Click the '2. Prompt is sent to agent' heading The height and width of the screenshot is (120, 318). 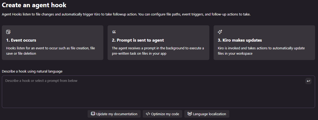(138, 40)
